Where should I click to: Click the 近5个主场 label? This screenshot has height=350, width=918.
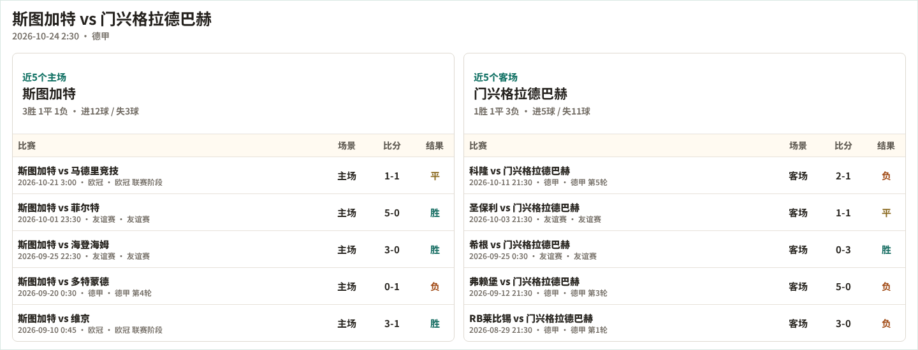coord(44,77)
